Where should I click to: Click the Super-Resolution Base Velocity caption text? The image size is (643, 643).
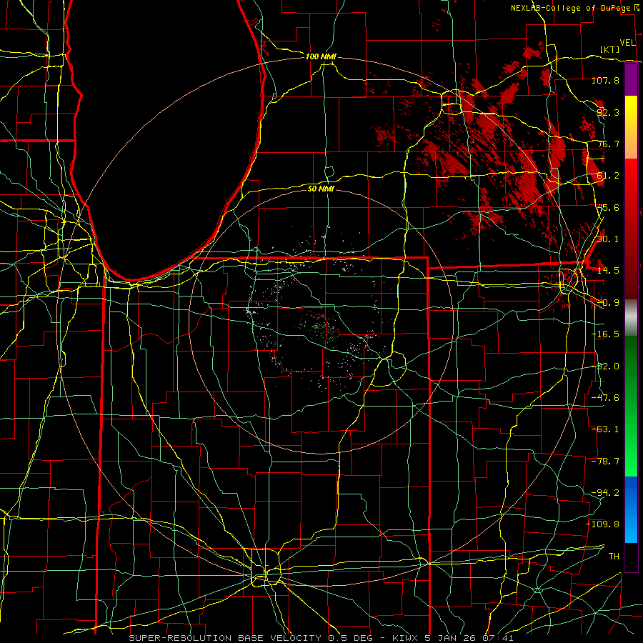[x=321, y=638]
